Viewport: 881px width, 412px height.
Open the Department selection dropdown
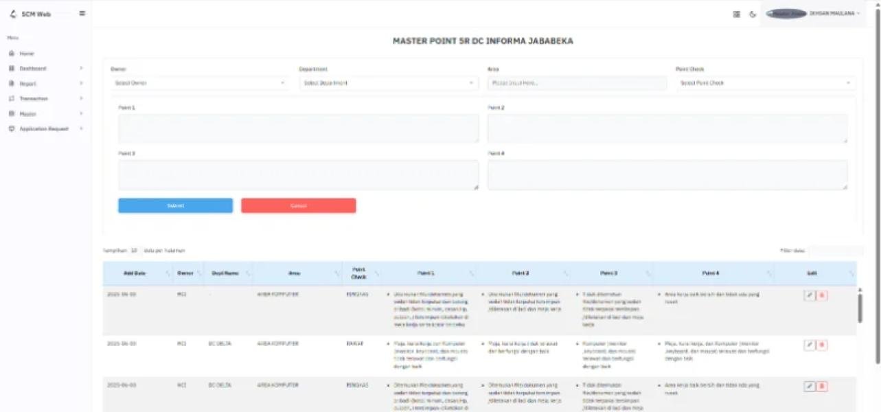tap(388, 83)
